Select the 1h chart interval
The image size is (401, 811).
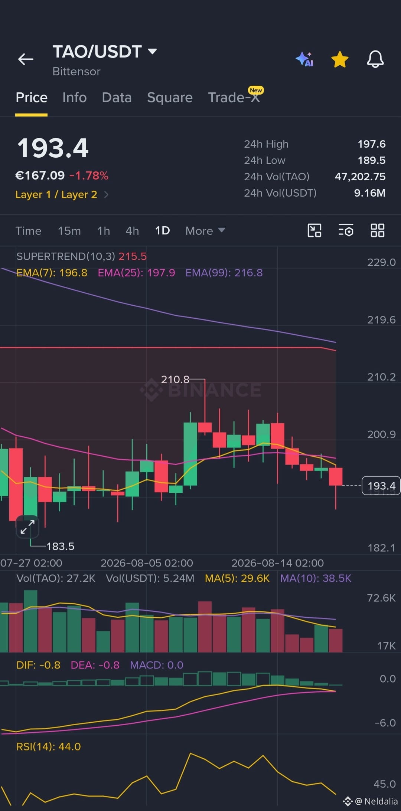[x=104, y=231]
